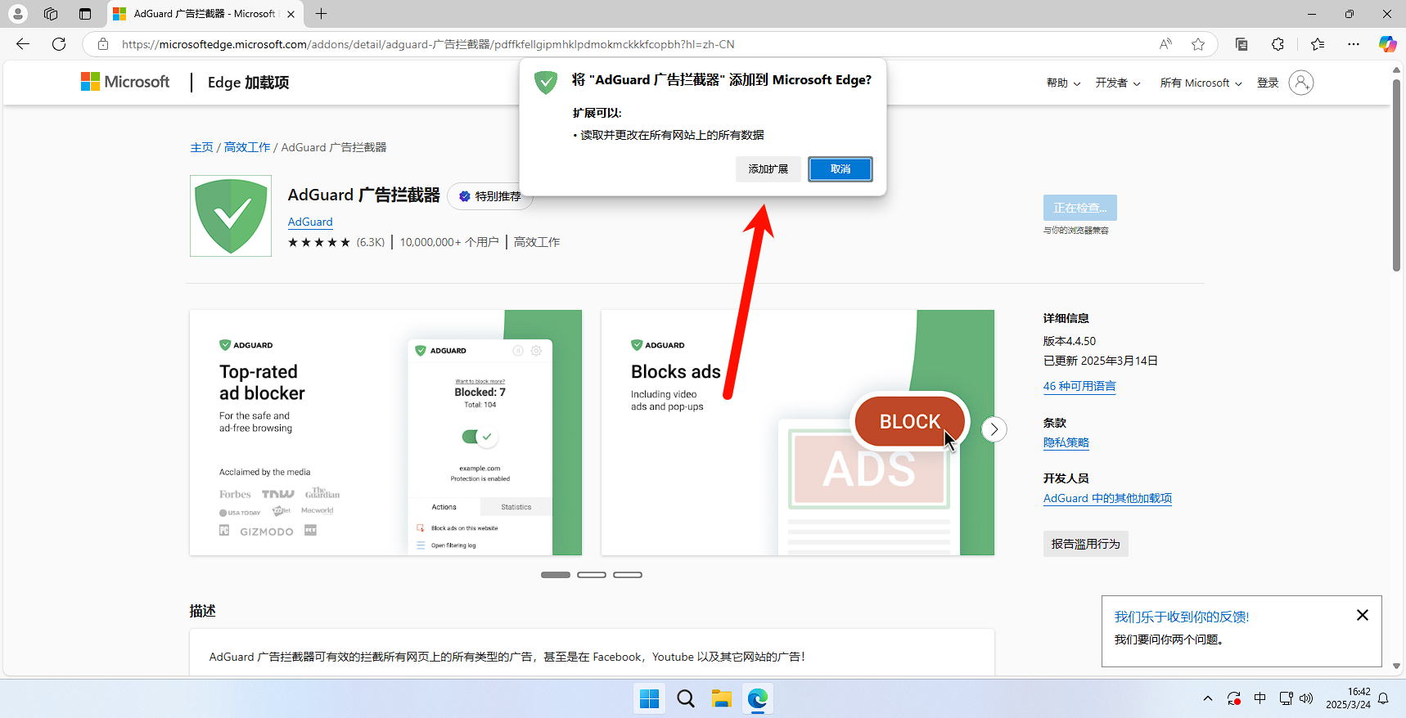
Task: Add this page to favorites with star
Action: (1198, 44)
